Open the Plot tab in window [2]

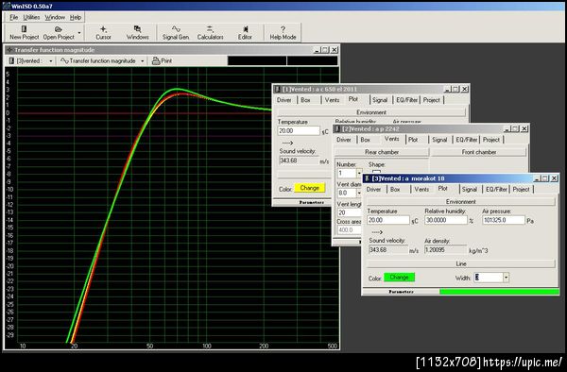coord(413,140)
